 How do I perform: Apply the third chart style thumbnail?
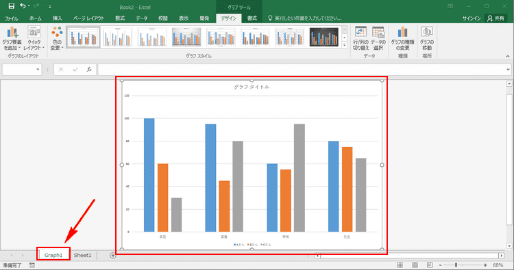click(x=152, y=38)
